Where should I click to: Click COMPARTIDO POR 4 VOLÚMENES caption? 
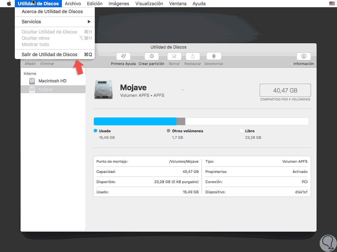pos(285,99)
